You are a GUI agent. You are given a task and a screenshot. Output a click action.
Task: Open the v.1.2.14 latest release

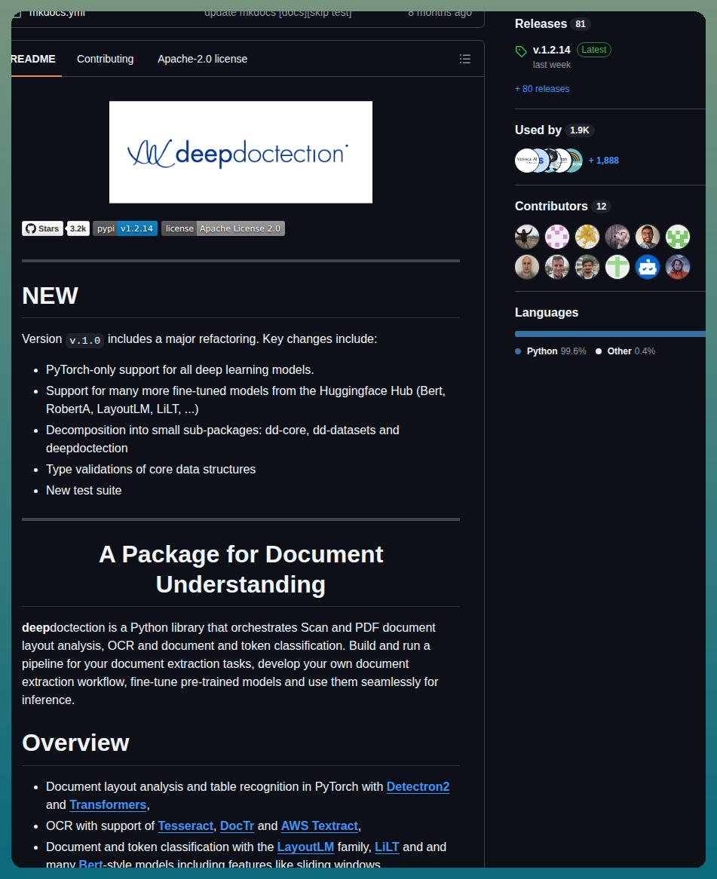(552, 50)
